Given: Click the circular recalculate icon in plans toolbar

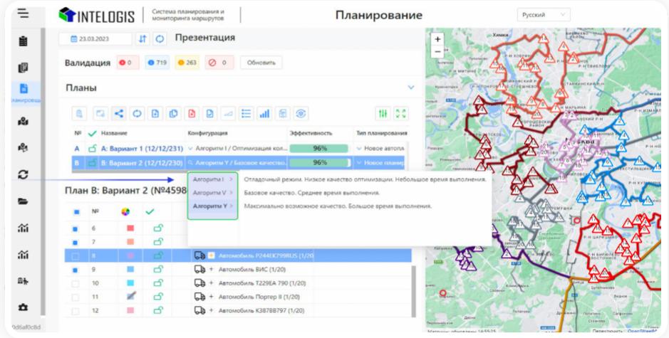Looking at the screenshot, I should click(137, 113).
